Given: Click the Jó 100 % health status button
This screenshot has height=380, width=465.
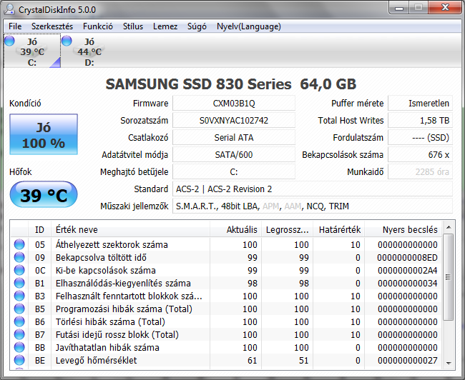Looking at the screenshot, I should (x=44, y=134).
